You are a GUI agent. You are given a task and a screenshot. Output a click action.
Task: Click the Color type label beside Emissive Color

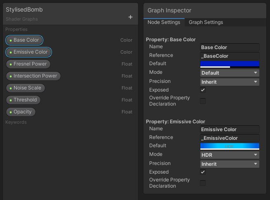pyautogui.click(x=126, y=52)
